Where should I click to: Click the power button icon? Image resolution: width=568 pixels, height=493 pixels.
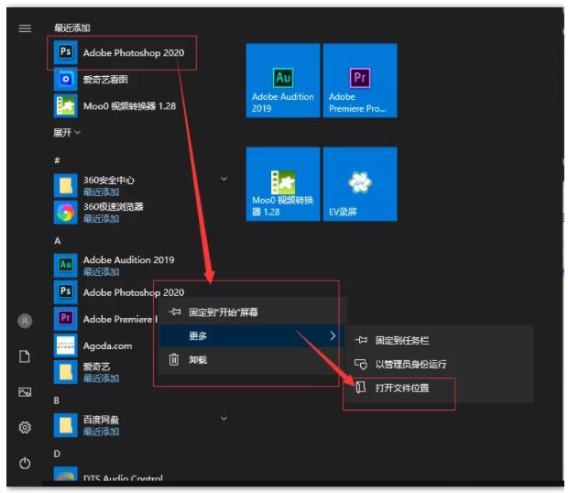point(25,463)
